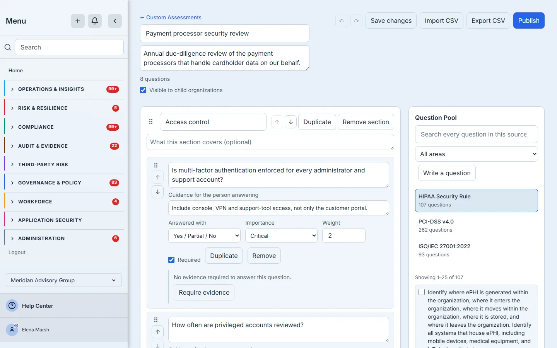Screen dimensions: 557x348
Task: Move multi-factor authentication question down
Action: pos(158,191)
